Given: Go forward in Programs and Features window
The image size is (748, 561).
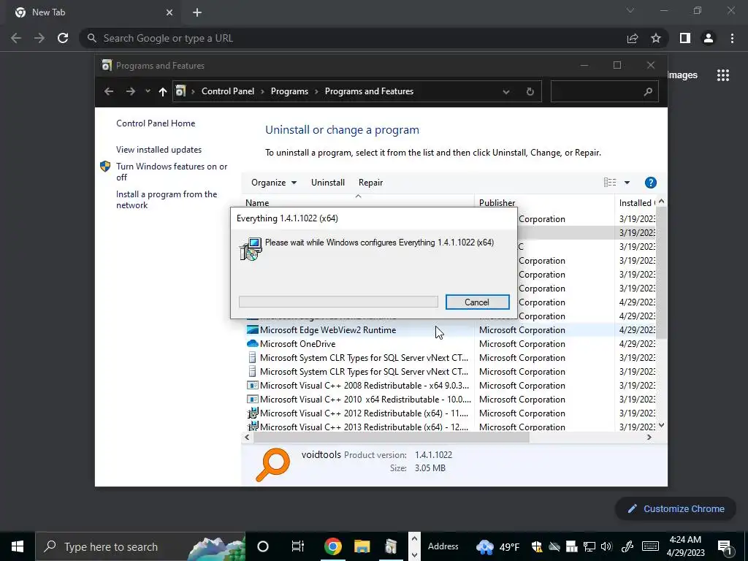Looking at the screenshot, I should pyautogui.click(x=130, y=91).
